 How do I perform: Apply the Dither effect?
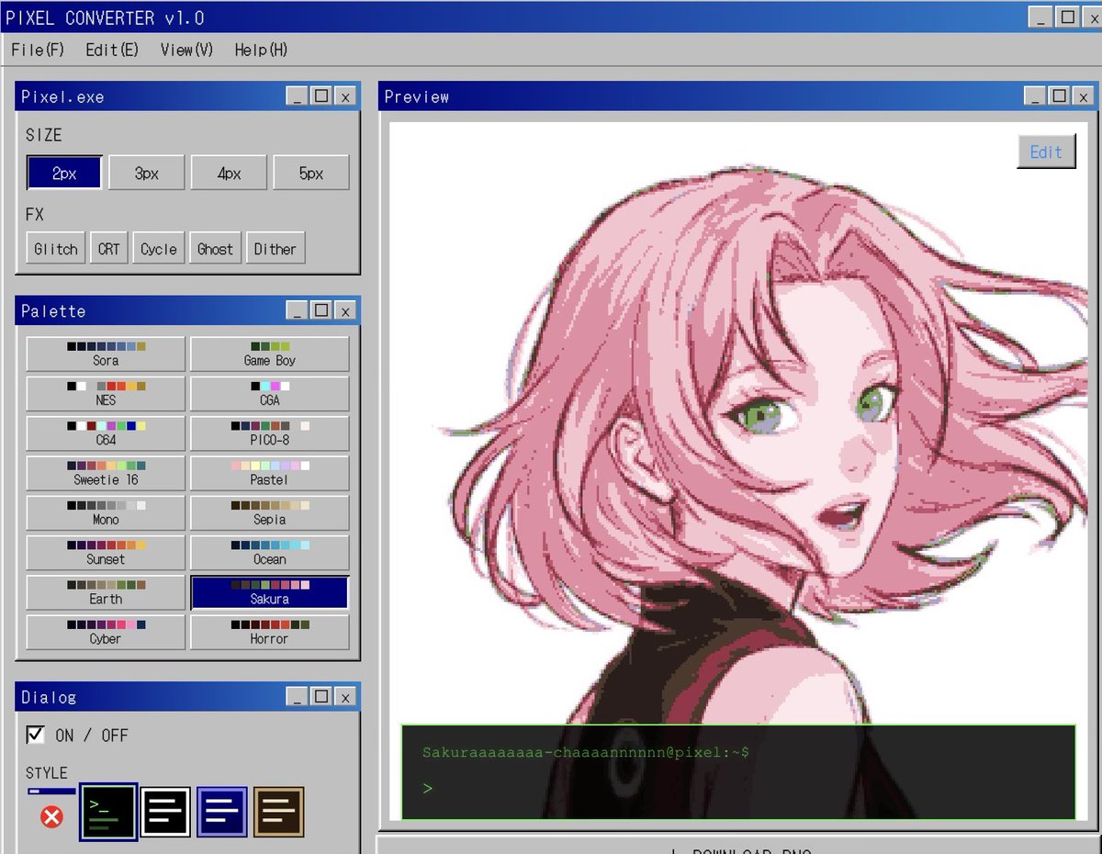[275, 248]
